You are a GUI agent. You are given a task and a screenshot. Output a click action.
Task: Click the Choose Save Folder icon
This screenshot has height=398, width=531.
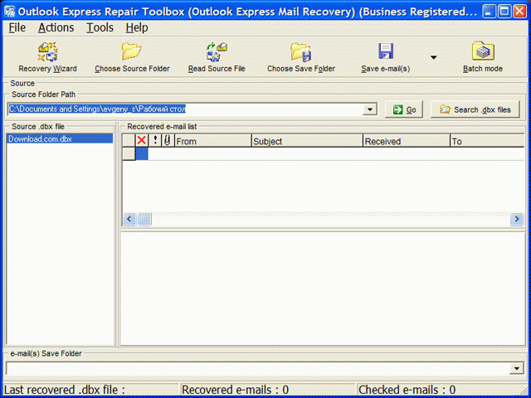tap(300, 51)
